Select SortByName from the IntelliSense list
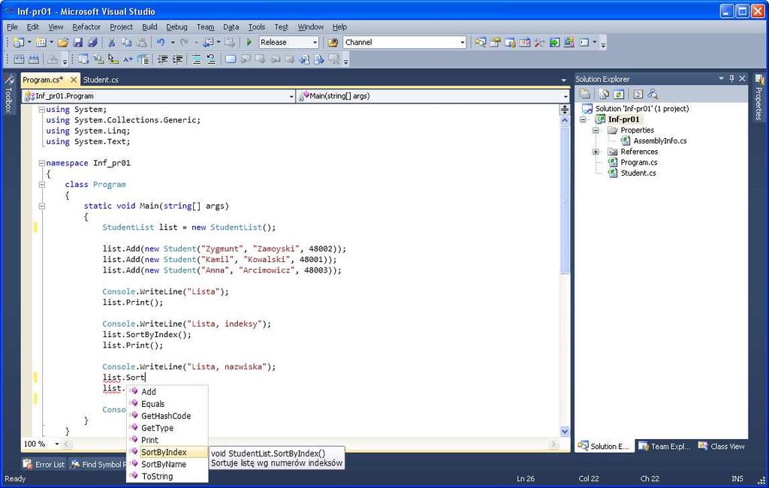This screenshot has width=769, height=488. point(167,465)
